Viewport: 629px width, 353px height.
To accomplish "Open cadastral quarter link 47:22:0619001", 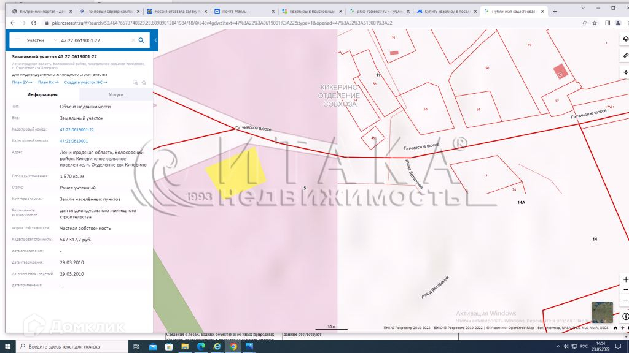I will [74, 141].
